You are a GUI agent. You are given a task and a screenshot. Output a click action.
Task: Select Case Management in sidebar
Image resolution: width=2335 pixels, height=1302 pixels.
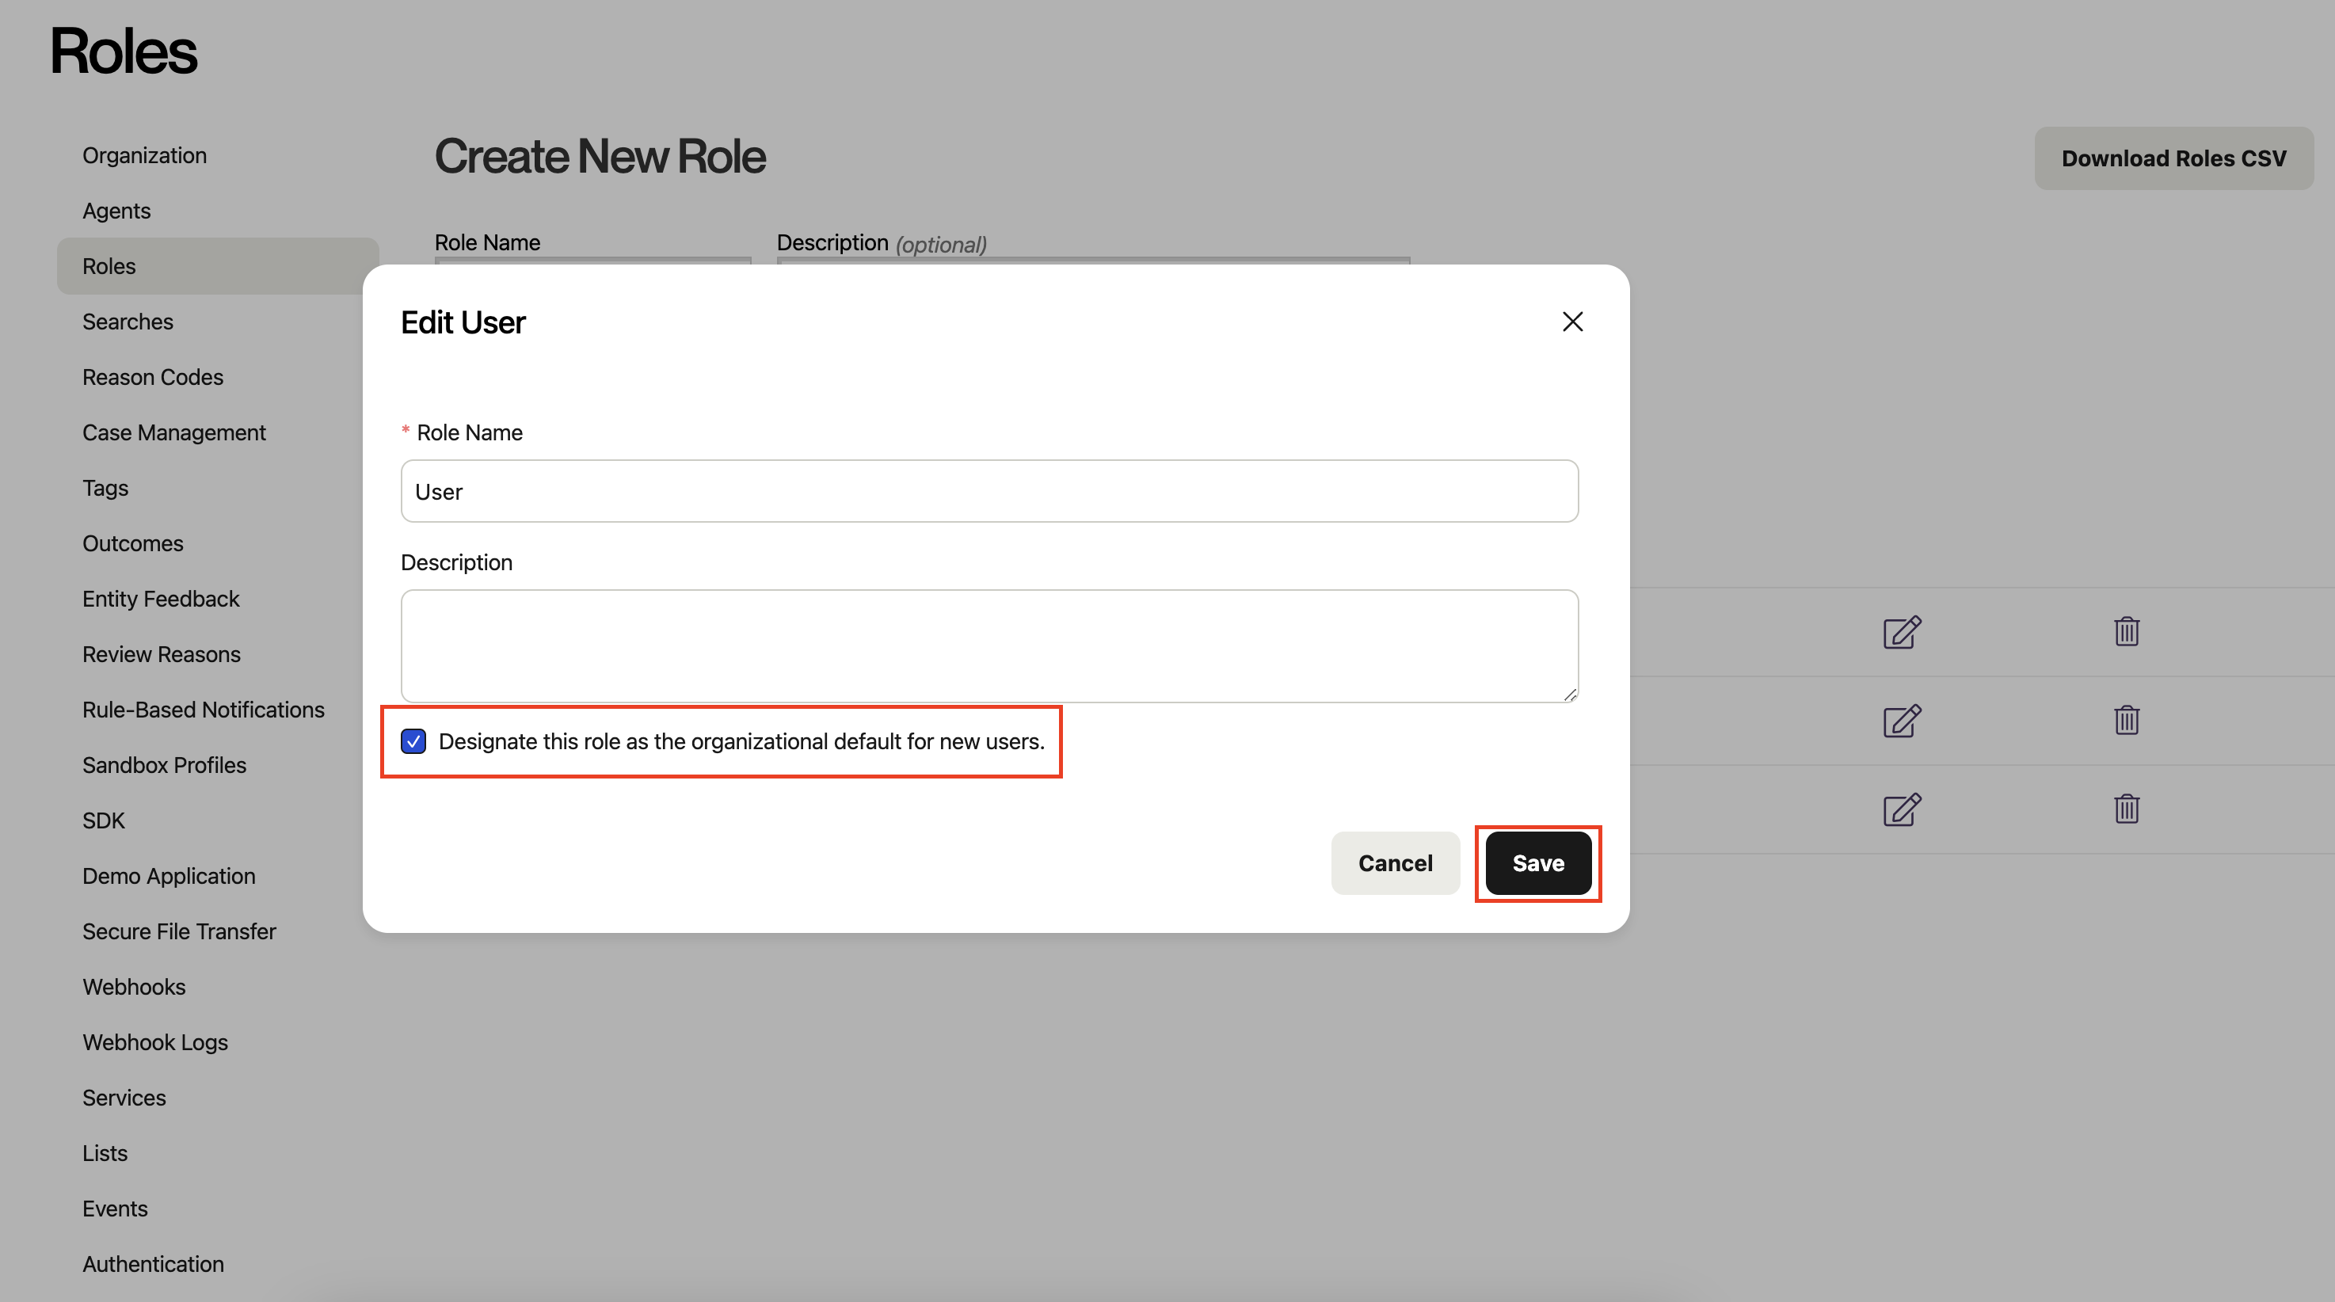pos(173,432)
